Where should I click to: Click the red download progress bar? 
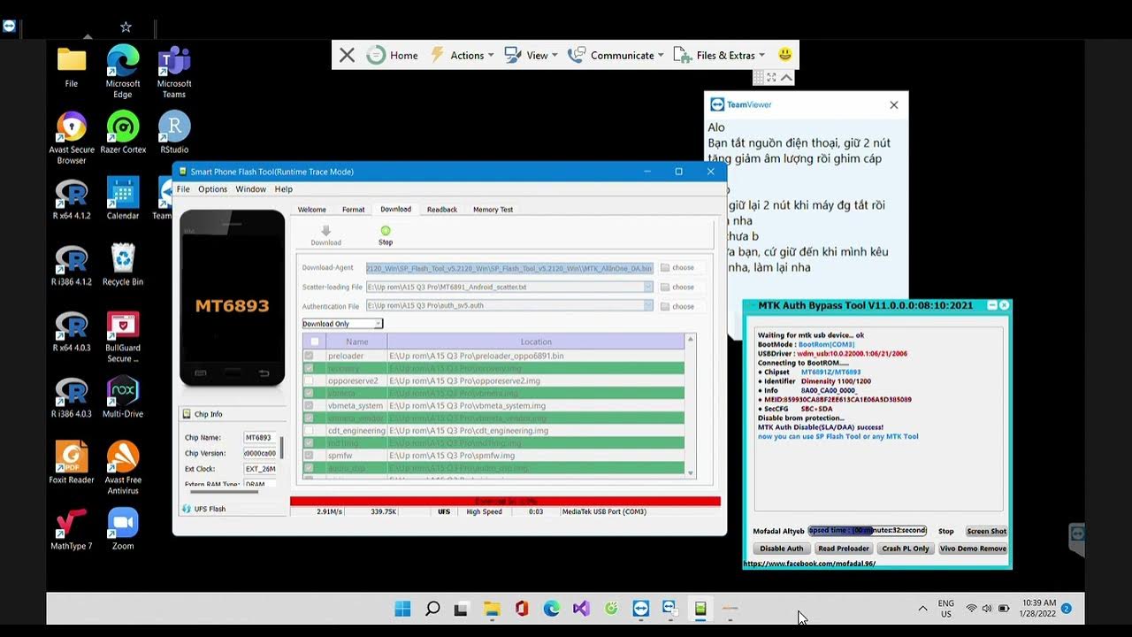[x=505, y=502]
